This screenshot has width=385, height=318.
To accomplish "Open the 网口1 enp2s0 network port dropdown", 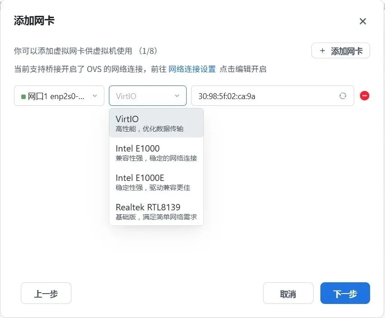I will [59, 96].
